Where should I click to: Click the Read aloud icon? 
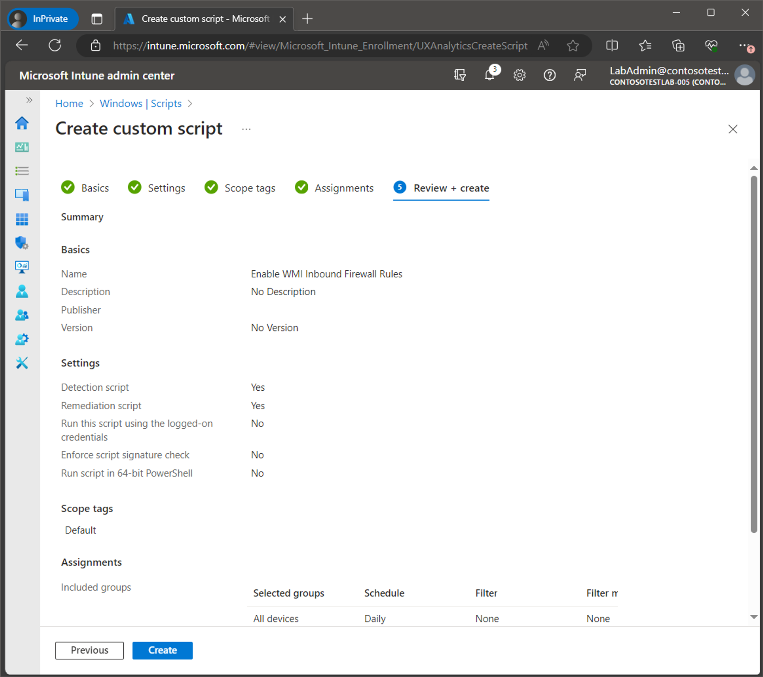pos(543,45)
